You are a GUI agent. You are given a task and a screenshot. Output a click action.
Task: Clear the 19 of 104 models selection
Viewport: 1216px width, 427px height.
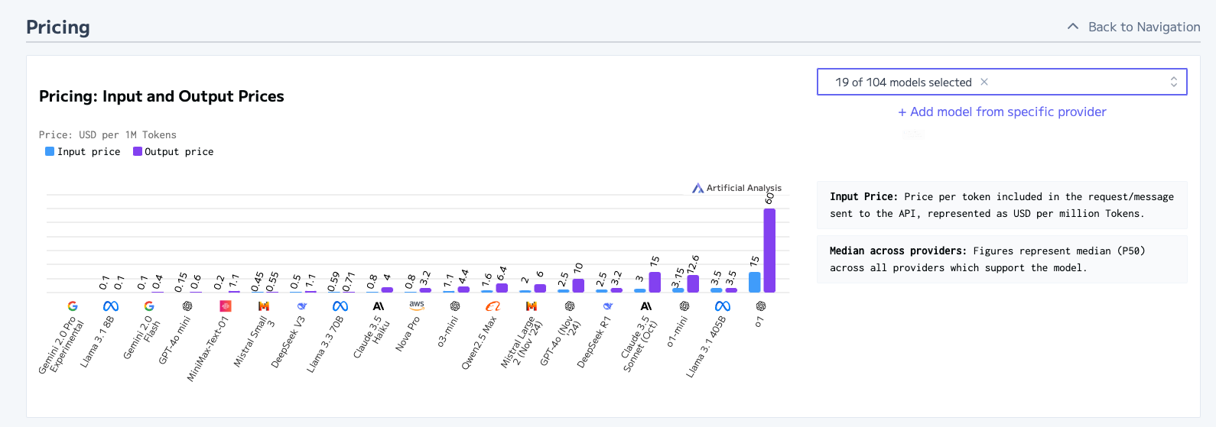click(984, 82)
